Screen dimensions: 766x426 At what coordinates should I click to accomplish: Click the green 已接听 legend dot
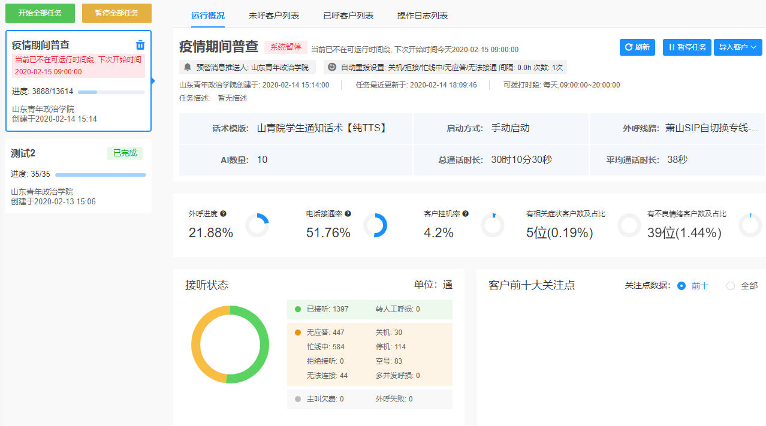[x=298, y=309]
